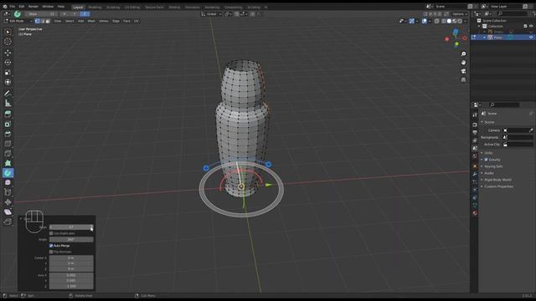Open the shading options dropdown arrow
The width and height of the screenshot is (536, 301).
[466, 21]
